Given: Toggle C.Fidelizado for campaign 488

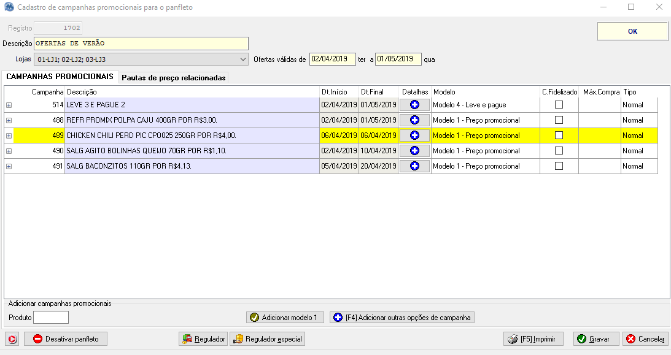Looking at the screenshot, I should pos(559,120).
